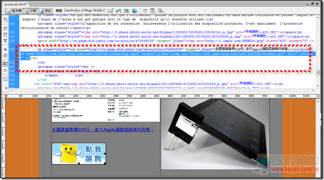Open the View Options dropdown
The image size is (324, 180).
tap(153, 11)
